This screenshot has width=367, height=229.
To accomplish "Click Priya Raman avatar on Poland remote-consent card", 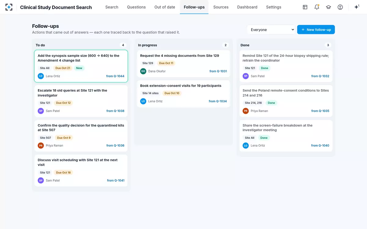I will pos(246,111).
